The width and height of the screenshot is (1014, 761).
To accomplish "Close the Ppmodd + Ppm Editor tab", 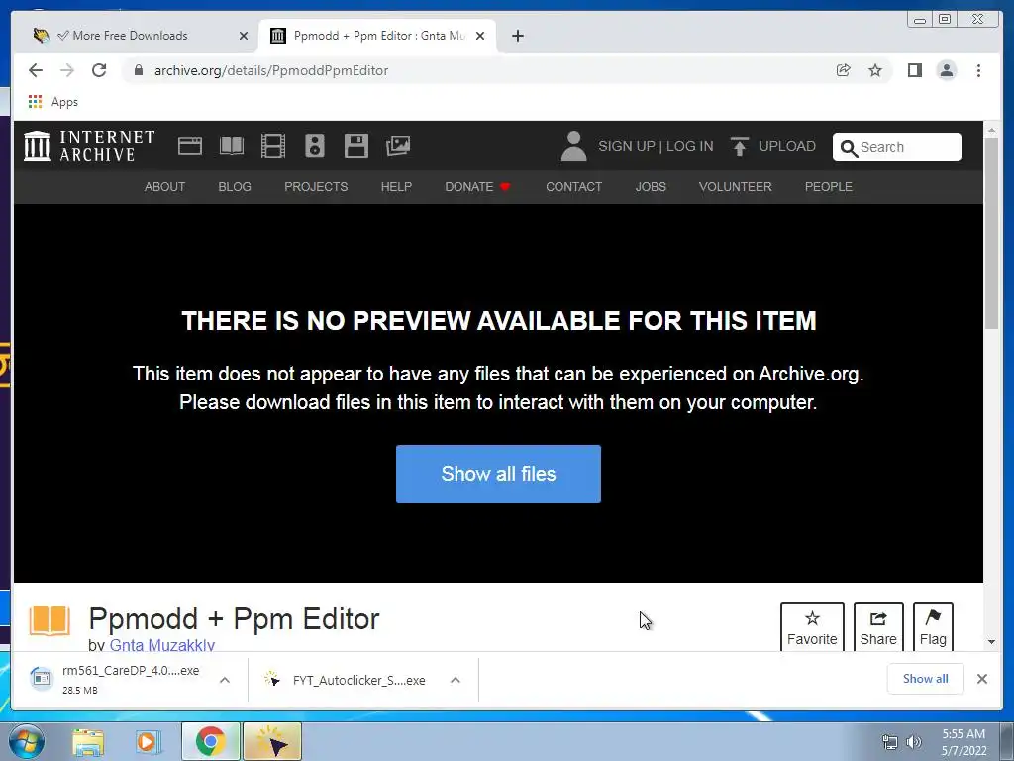I will coord(480,36).
